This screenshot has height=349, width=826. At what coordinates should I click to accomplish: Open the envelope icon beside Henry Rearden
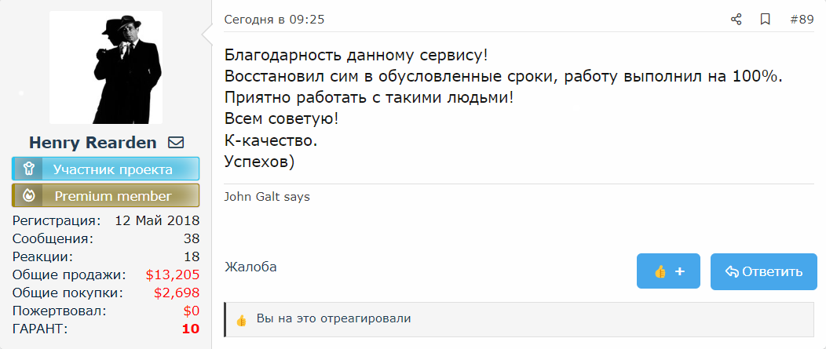176,143
